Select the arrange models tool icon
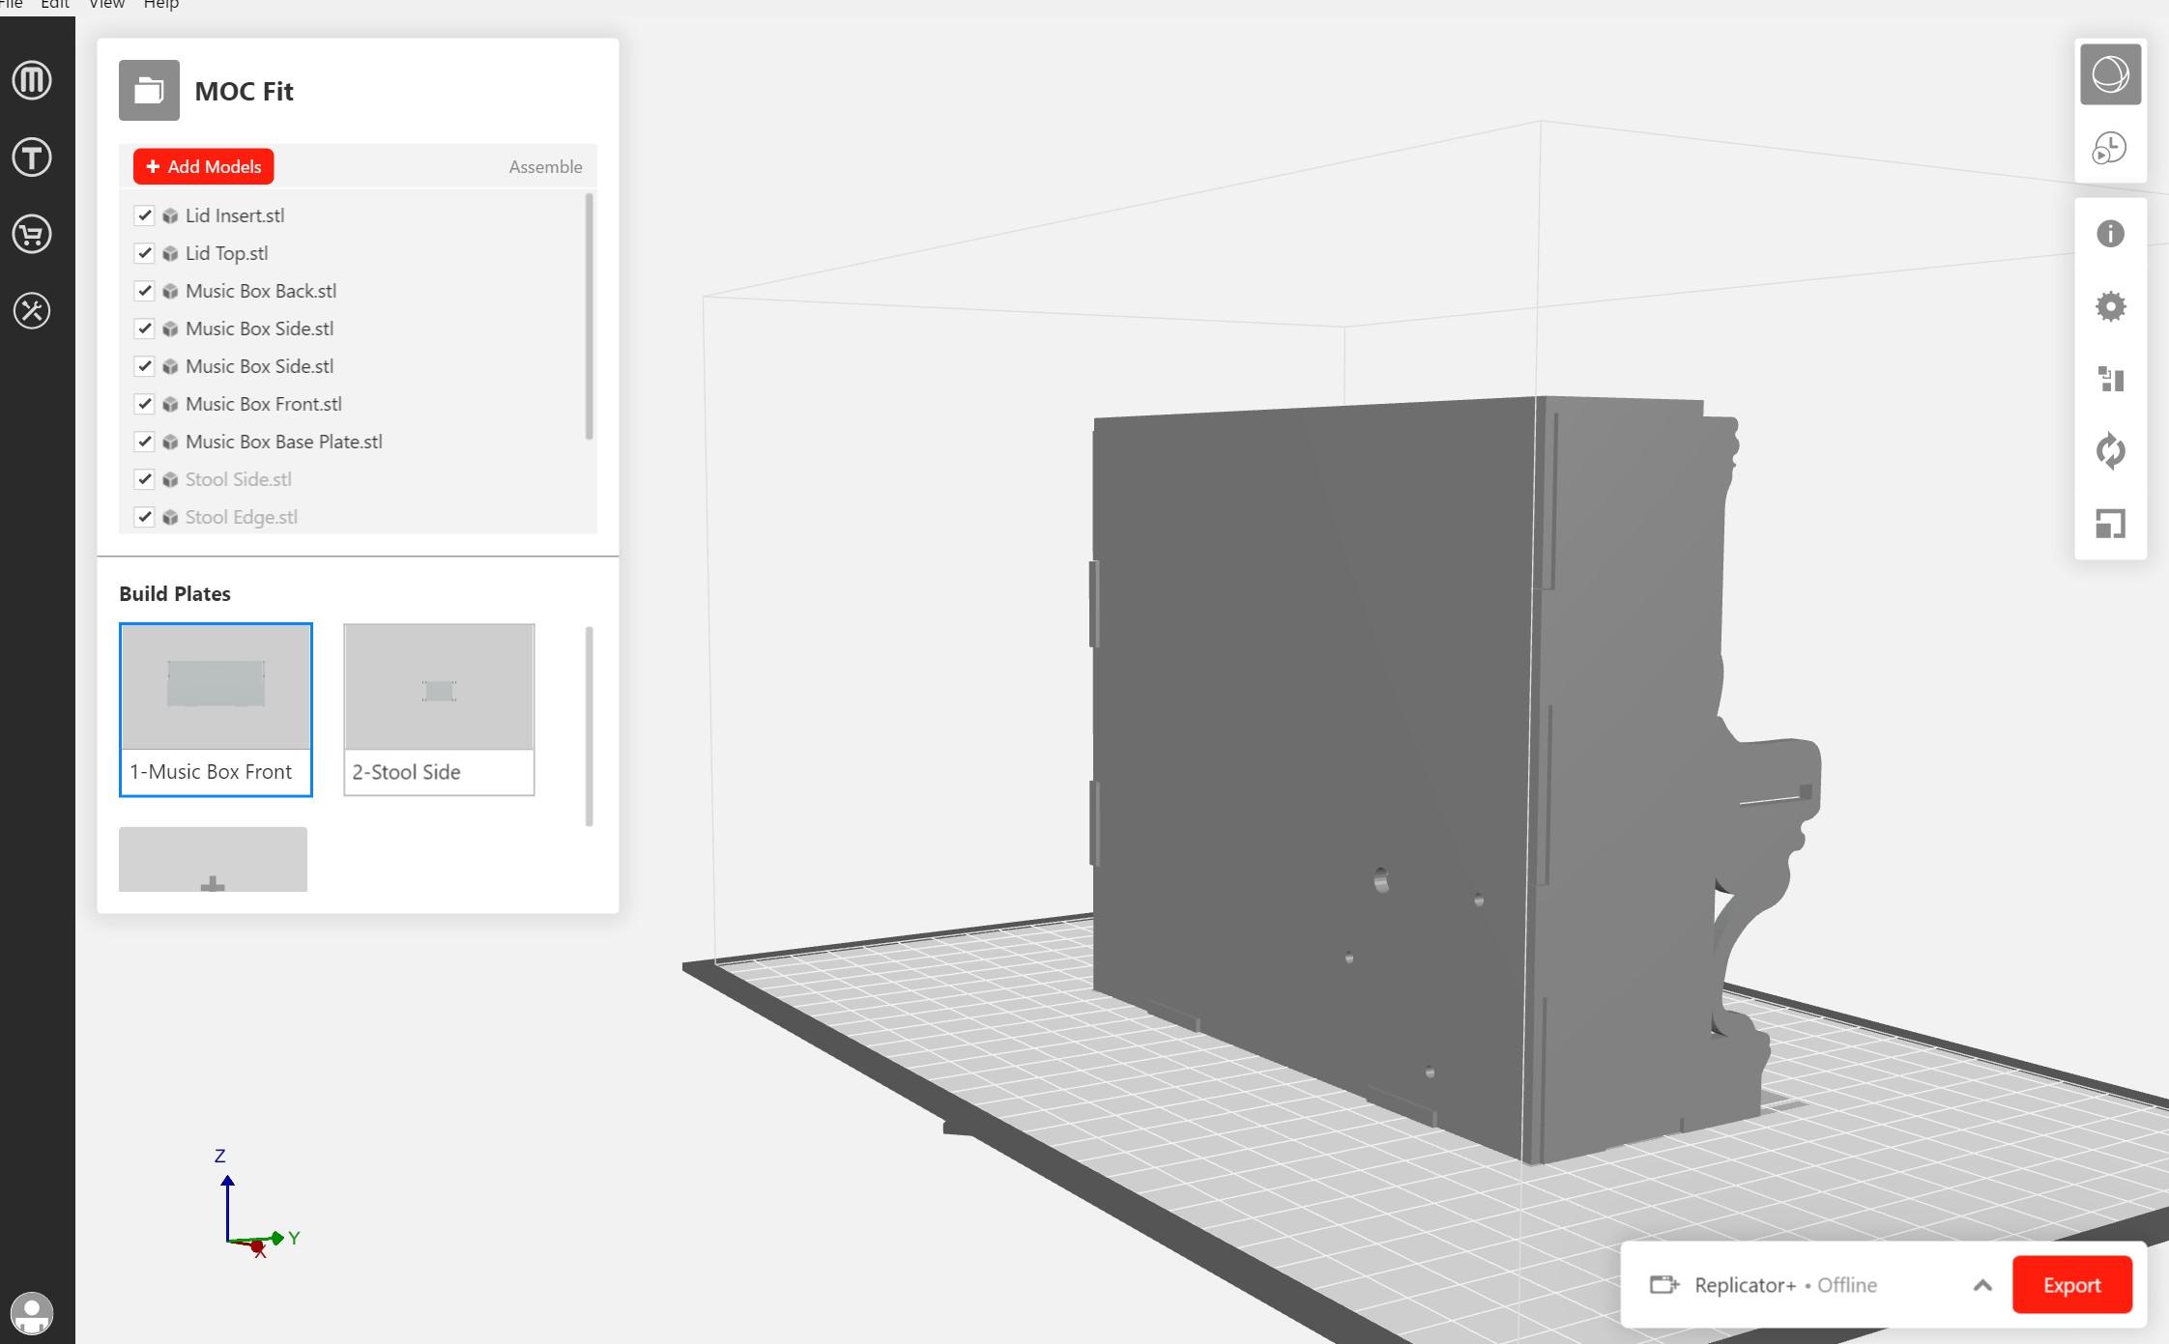Screen dimensions: 2169x1344 [2109, 379]
